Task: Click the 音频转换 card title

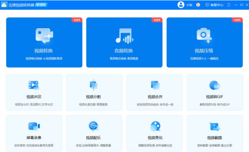Action: [124, 51]
